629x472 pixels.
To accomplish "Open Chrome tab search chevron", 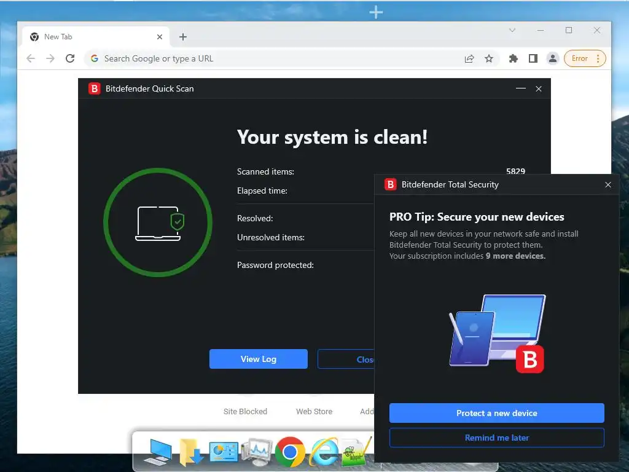I will (x=512, y=30).
